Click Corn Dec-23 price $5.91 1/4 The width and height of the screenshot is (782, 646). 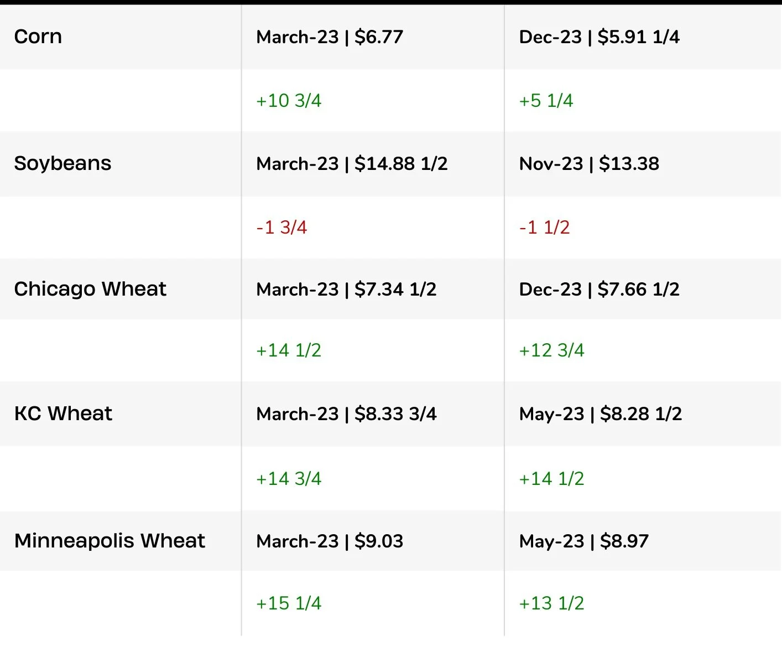click(x=599, y=37)
